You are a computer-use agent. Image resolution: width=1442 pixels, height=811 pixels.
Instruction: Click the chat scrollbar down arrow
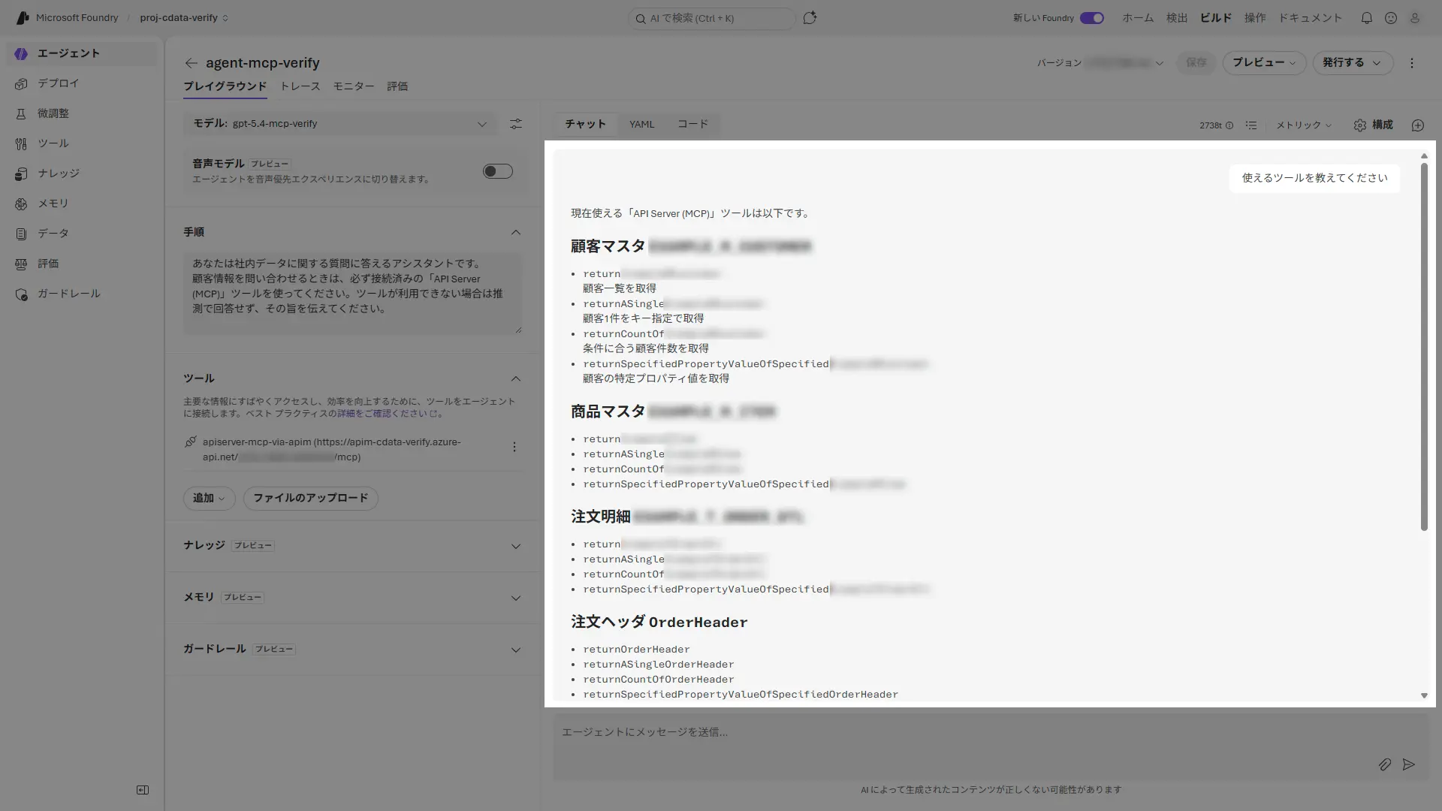tap(1424, 696)
